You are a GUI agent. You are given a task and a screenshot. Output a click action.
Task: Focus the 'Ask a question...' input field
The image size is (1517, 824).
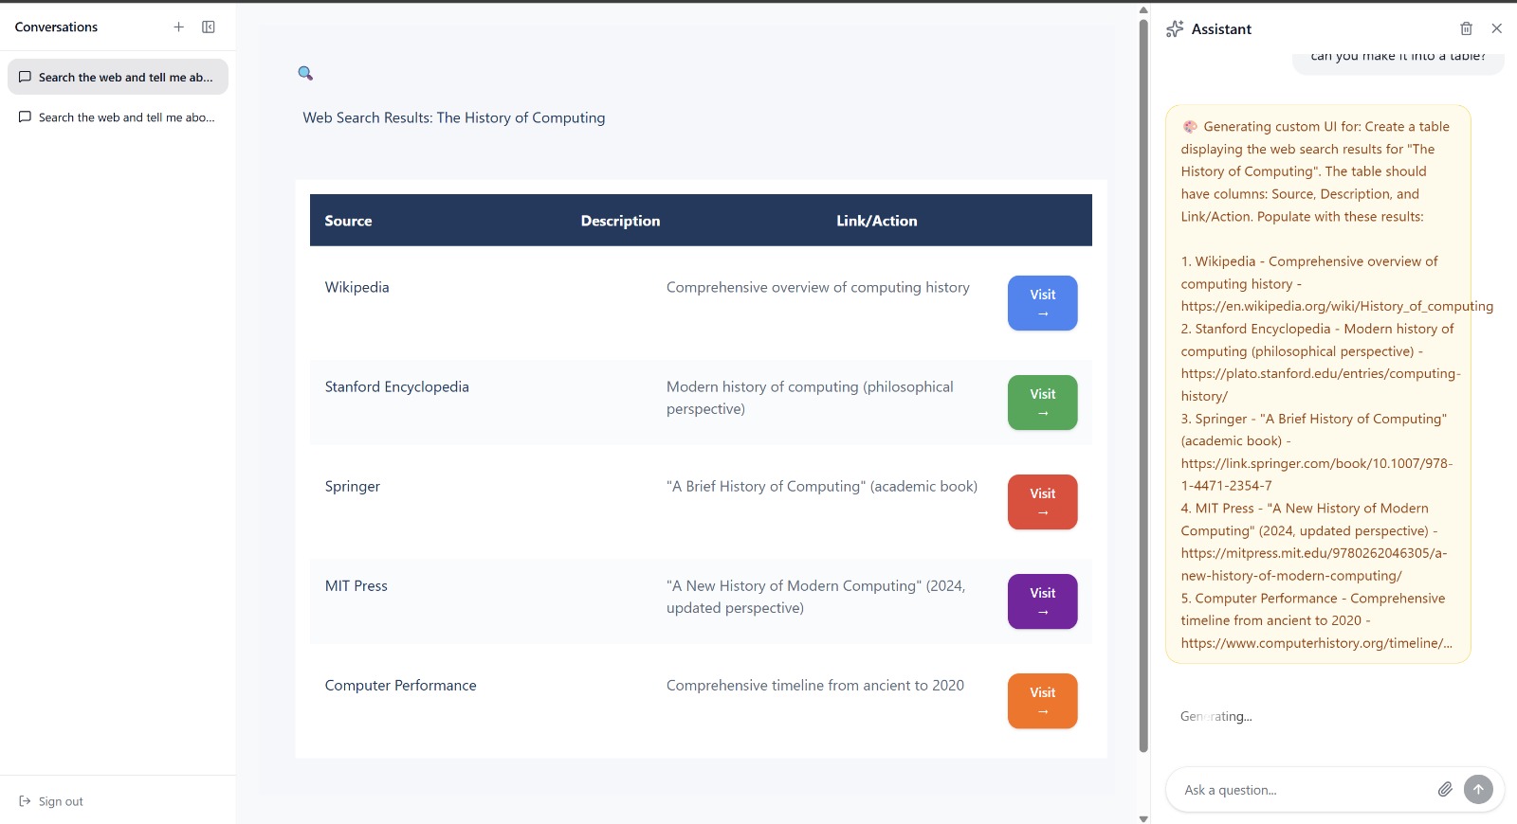[1304, 790]
